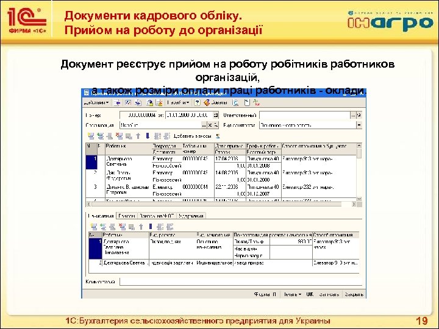439x329 pixels.
Task: Edit the current row in lower table toolbar
Action: point(113,227)
